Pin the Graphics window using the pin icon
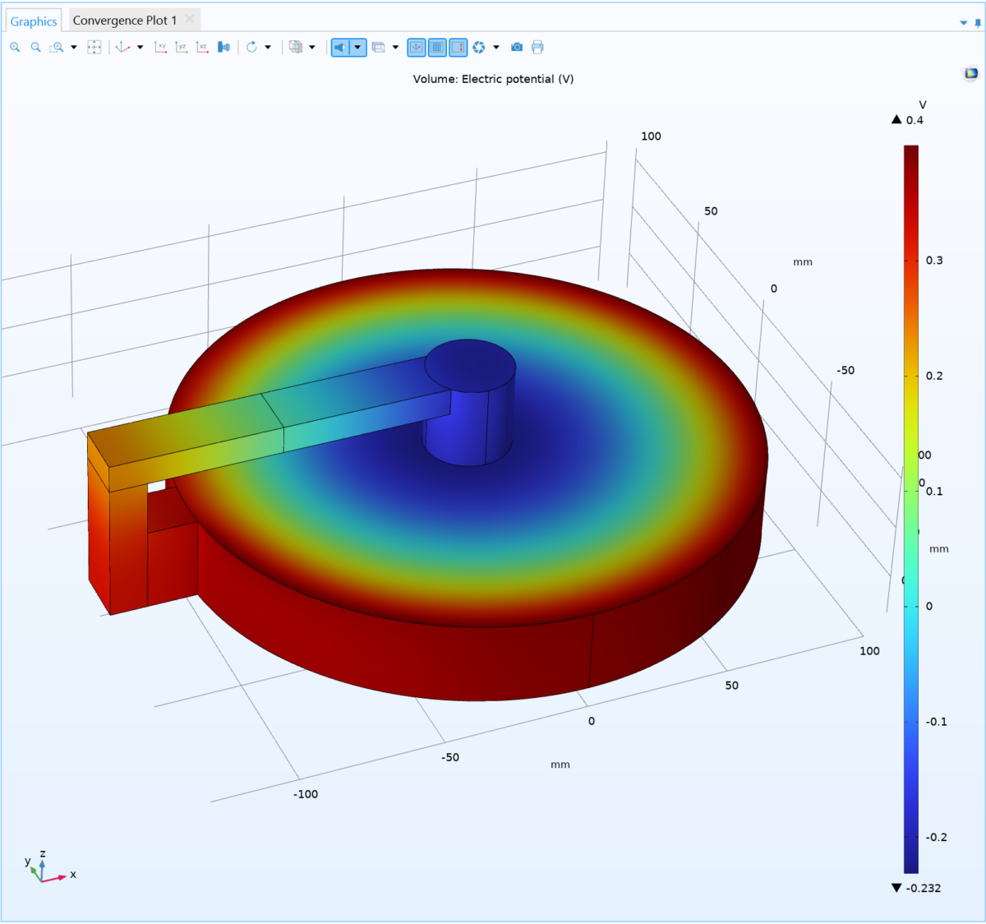This screenshot has width=986, height=924. [x=977, y=24]
